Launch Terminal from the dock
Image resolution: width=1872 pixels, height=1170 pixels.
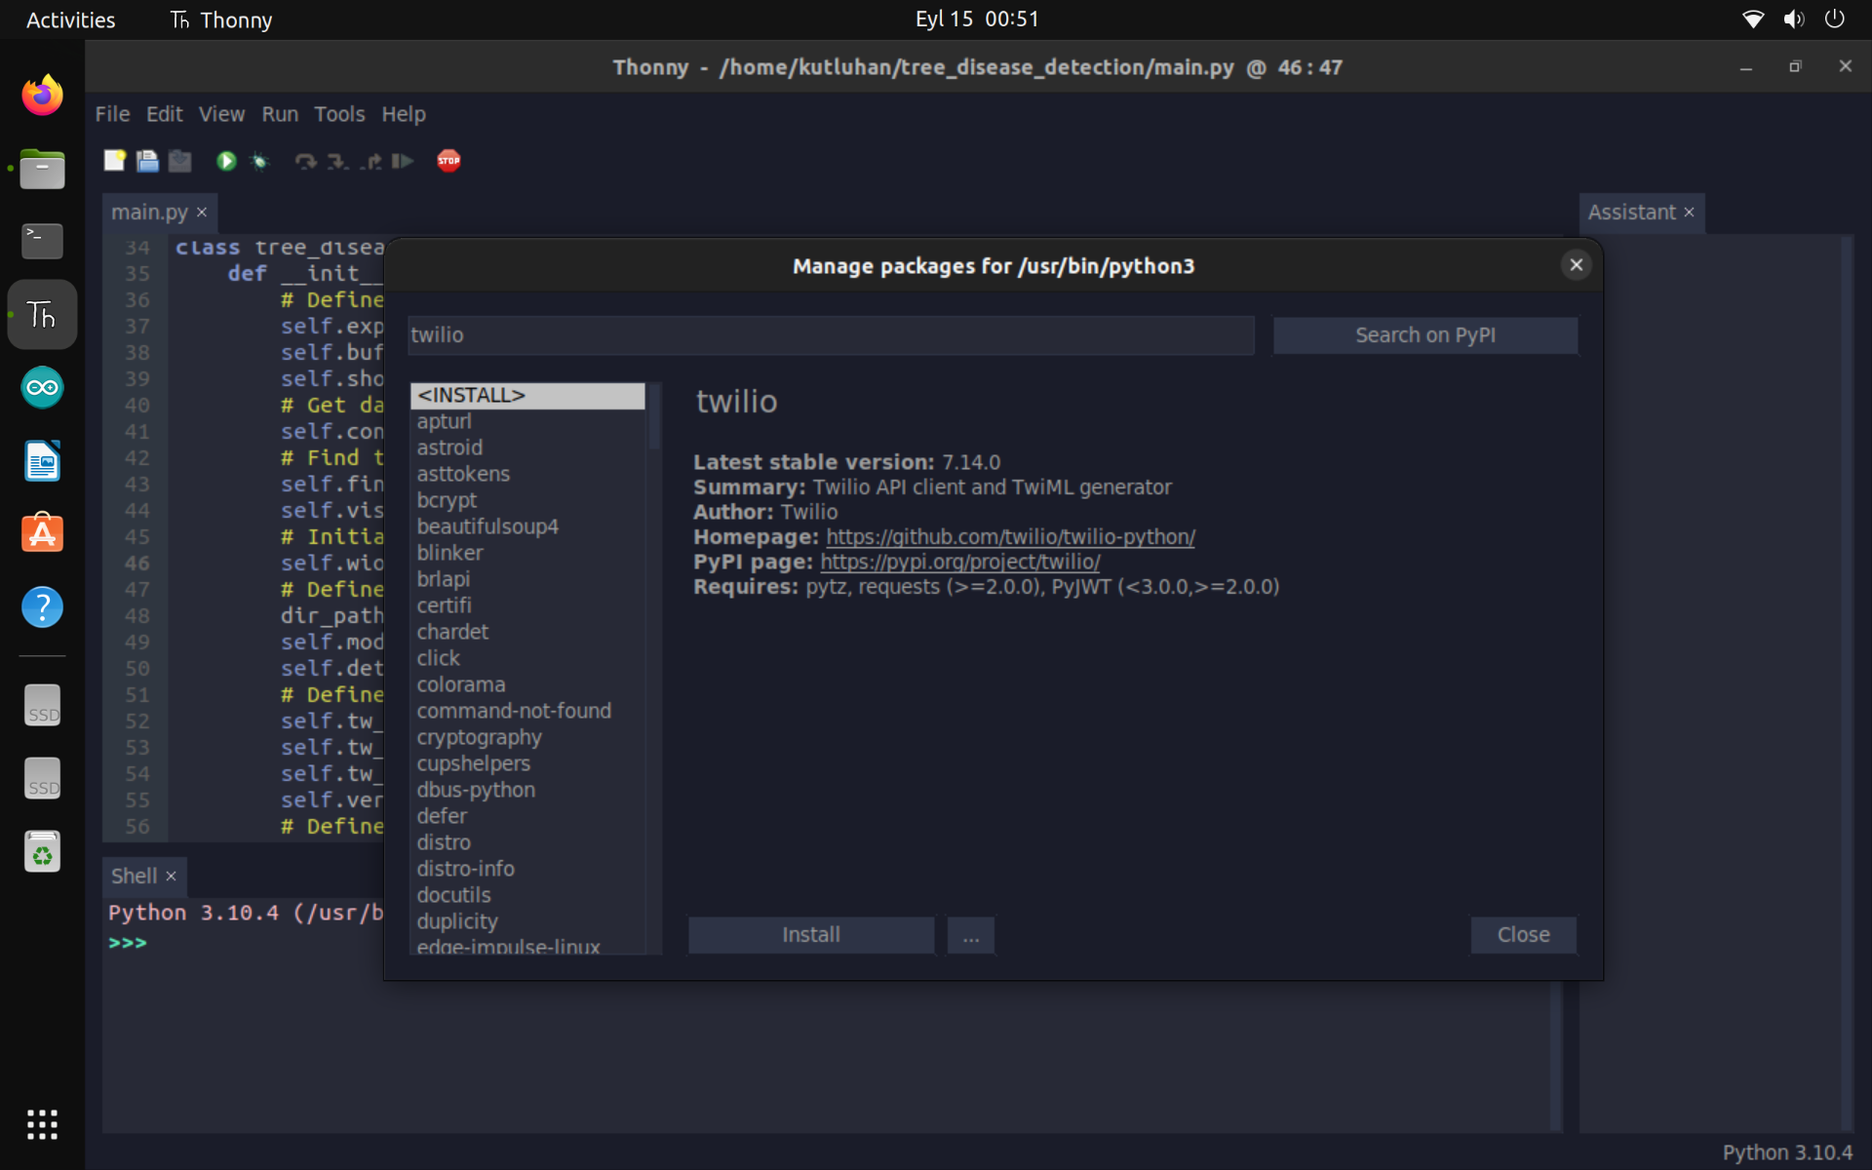point(42,241)
